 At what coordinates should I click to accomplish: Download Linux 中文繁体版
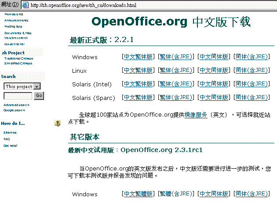(x=138, y=70)
